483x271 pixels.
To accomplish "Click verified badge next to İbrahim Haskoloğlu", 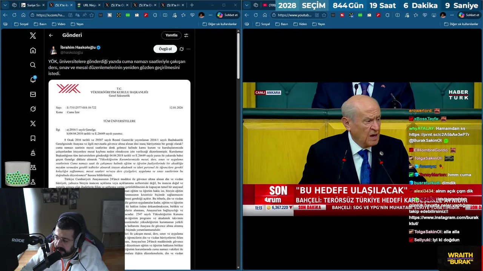I will coord(98,48).
